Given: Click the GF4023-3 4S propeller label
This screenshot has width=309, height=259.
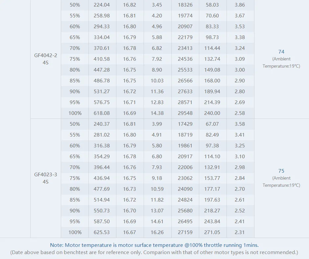Looking at the screenshot, I should coord(46,178).
